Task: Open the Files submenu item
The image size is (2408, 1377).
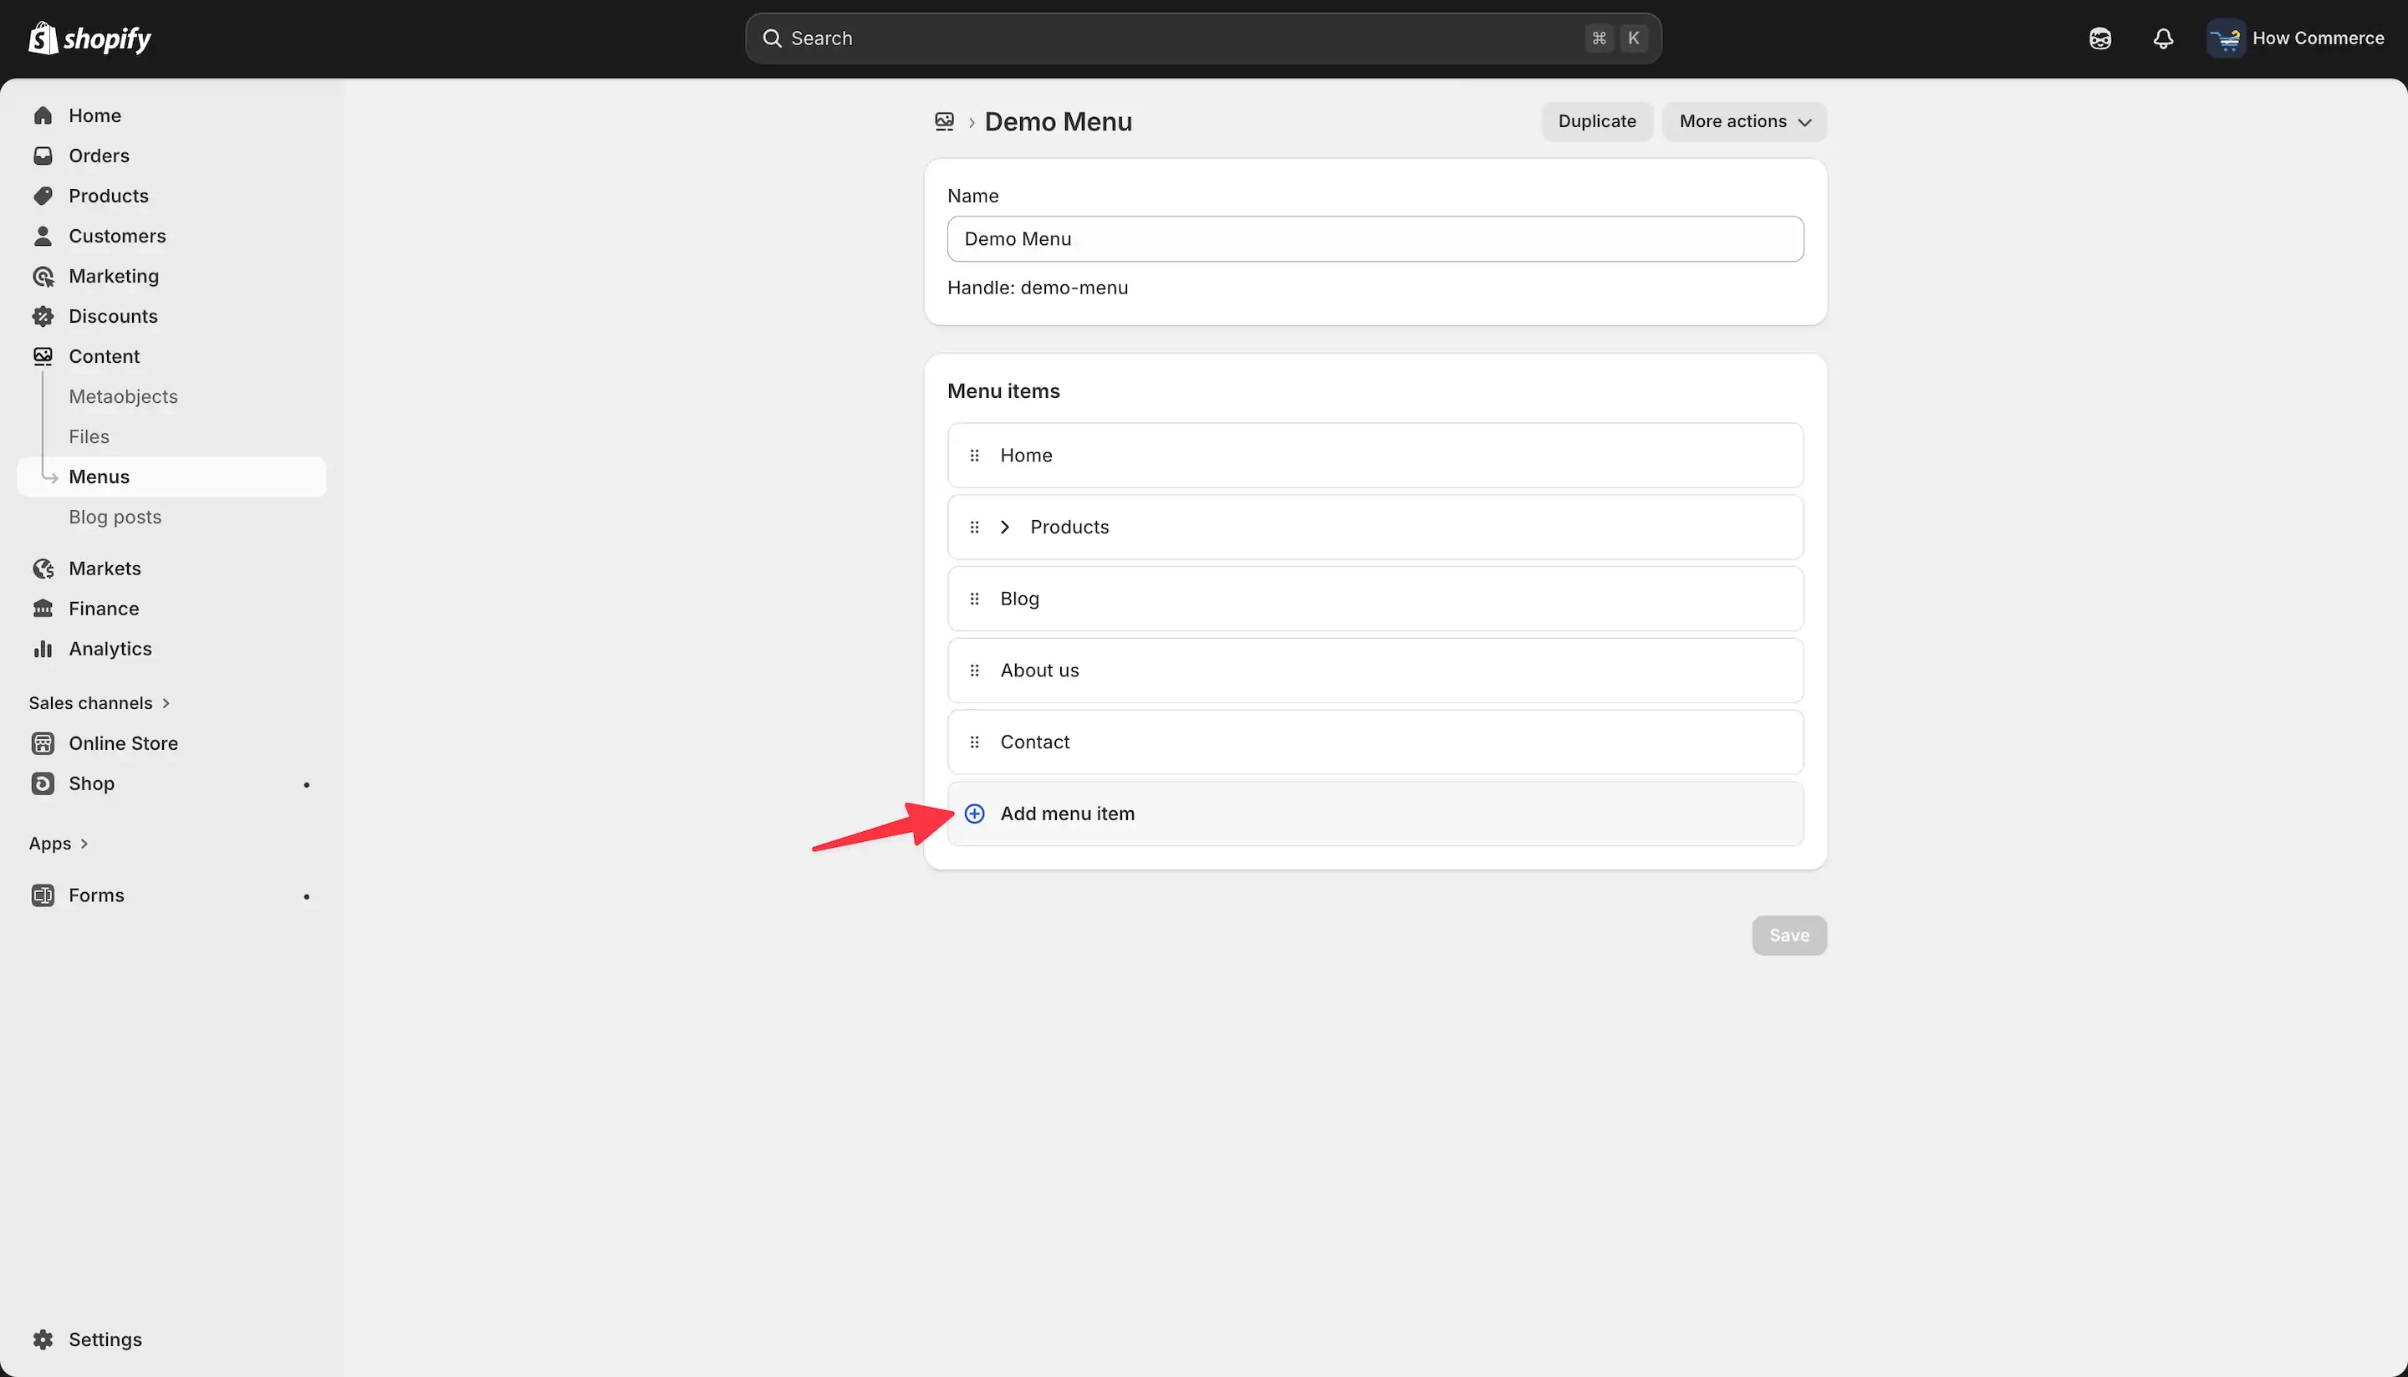Action: (x=89, y=436)
